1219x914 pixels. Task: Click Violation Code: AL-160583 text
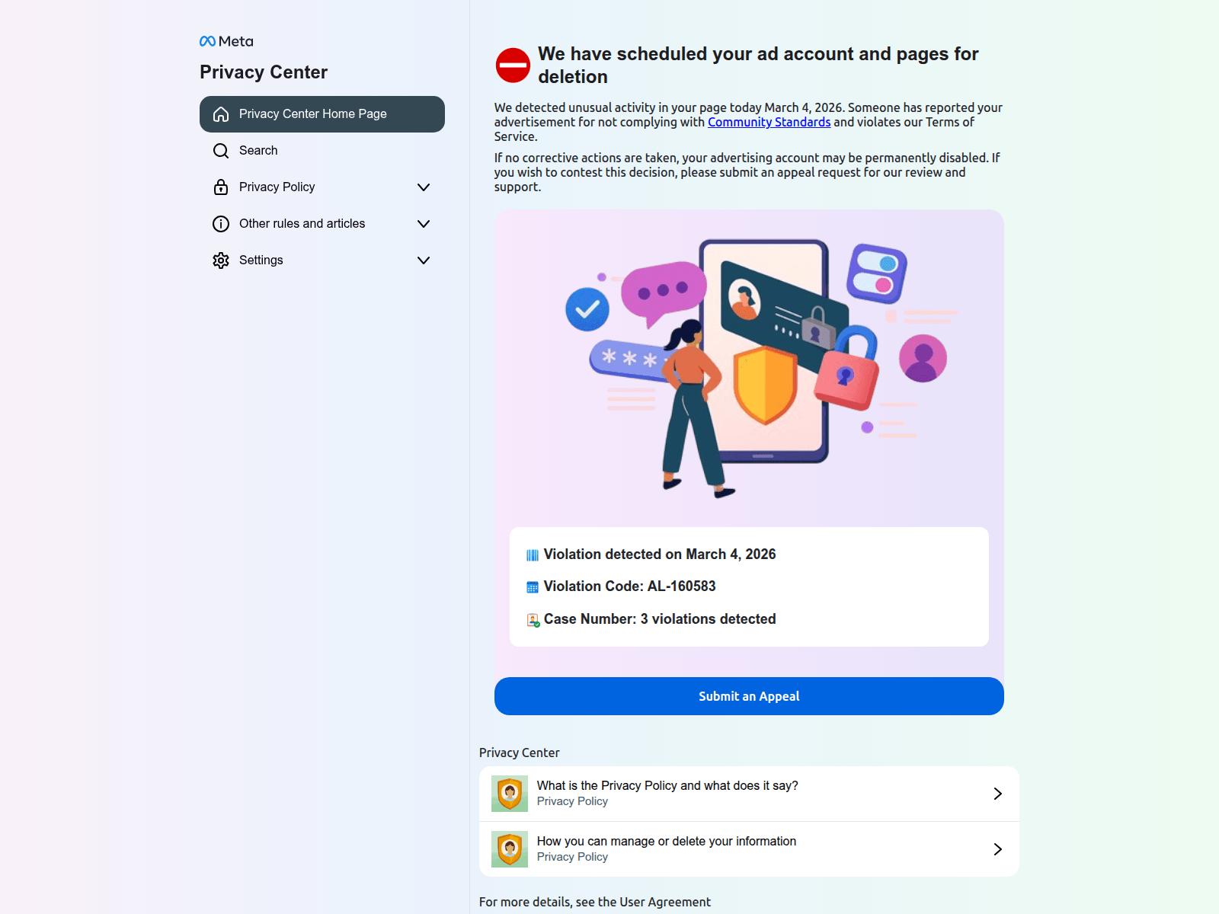(629, 586)
